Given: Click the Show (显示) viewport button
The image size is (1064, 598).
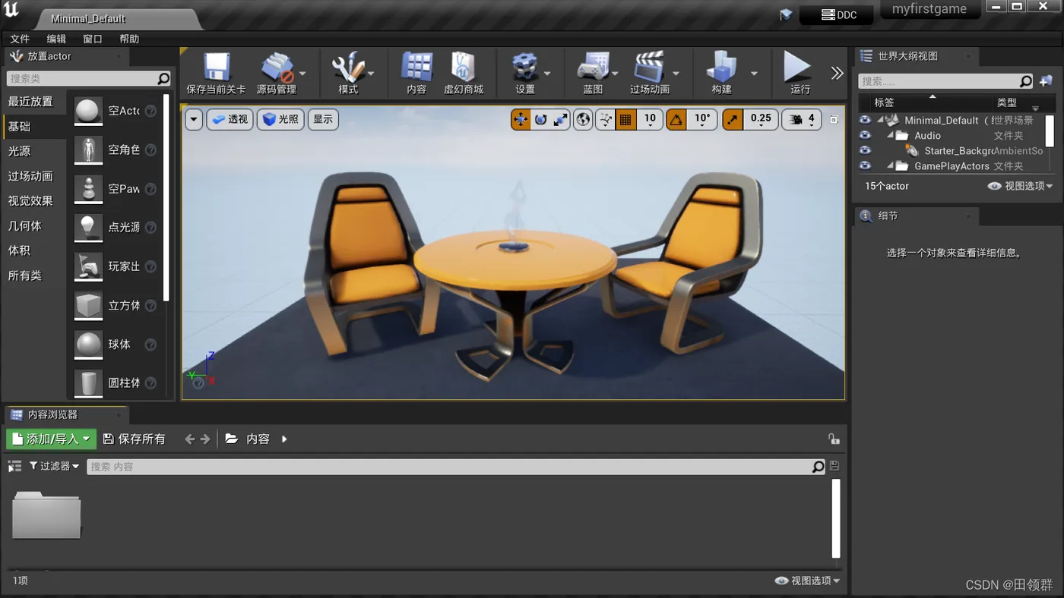Looking at the screenshot, I should 323,119.
